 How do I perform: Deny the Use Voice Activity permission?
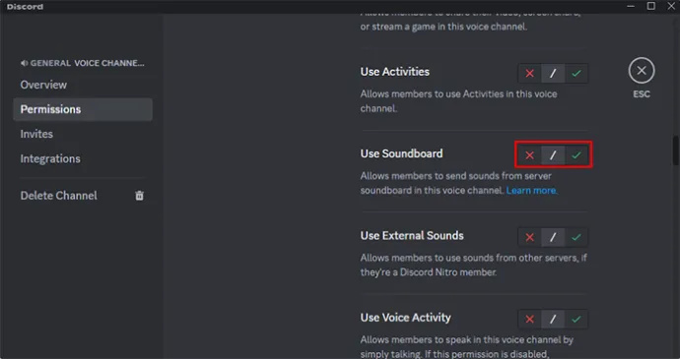pos(529,319)
